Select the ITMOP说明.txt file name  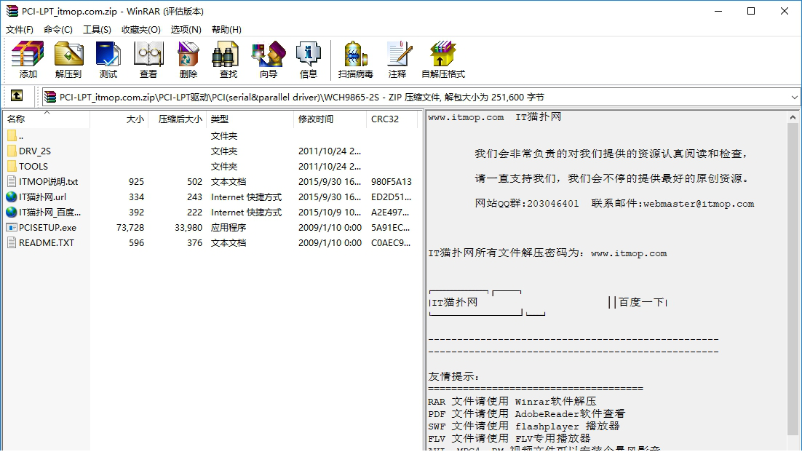pyautogui.click(x=49, y=181)
